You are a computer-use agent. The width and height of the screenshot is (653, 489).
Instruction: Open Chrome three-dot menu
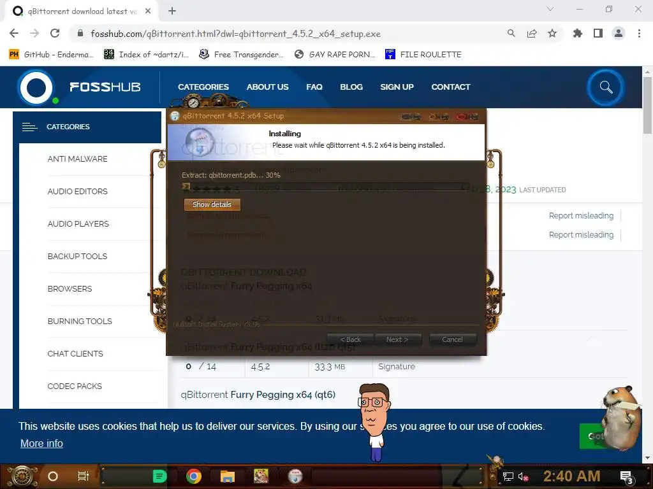point(639,33)
